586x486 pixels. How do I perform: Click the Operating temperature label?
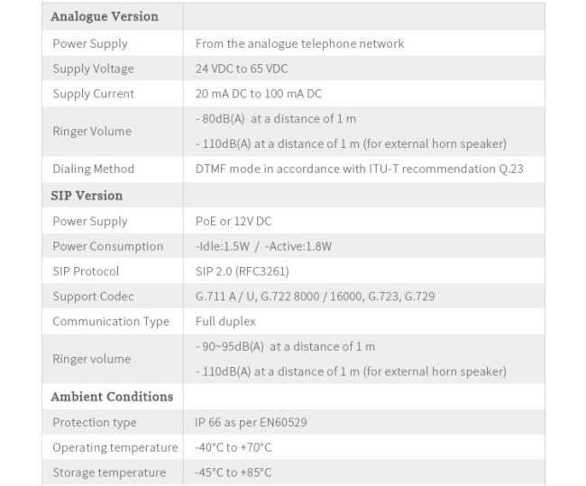(115, 447)
